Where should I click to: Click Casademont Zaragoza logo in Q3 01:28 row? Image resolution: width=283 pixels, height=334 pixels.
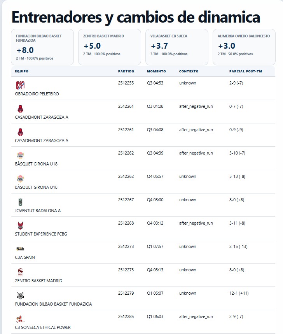pyautogui.click(x=21, y=109)
